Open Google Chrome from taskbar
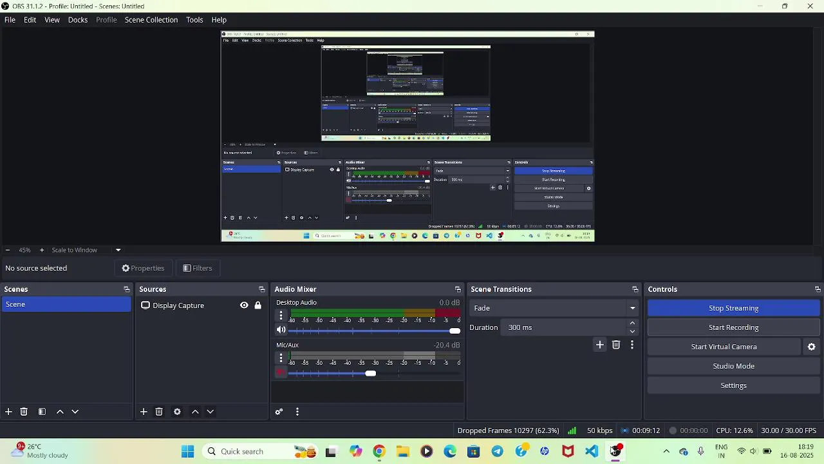 pyautogui.click(x=379, y=451)
